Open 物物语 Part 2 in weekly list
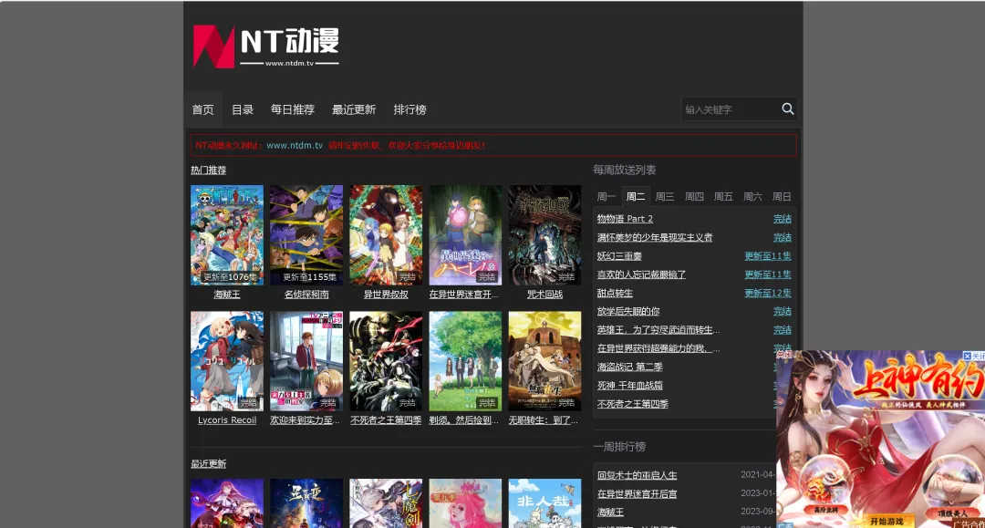 point(625,219)
